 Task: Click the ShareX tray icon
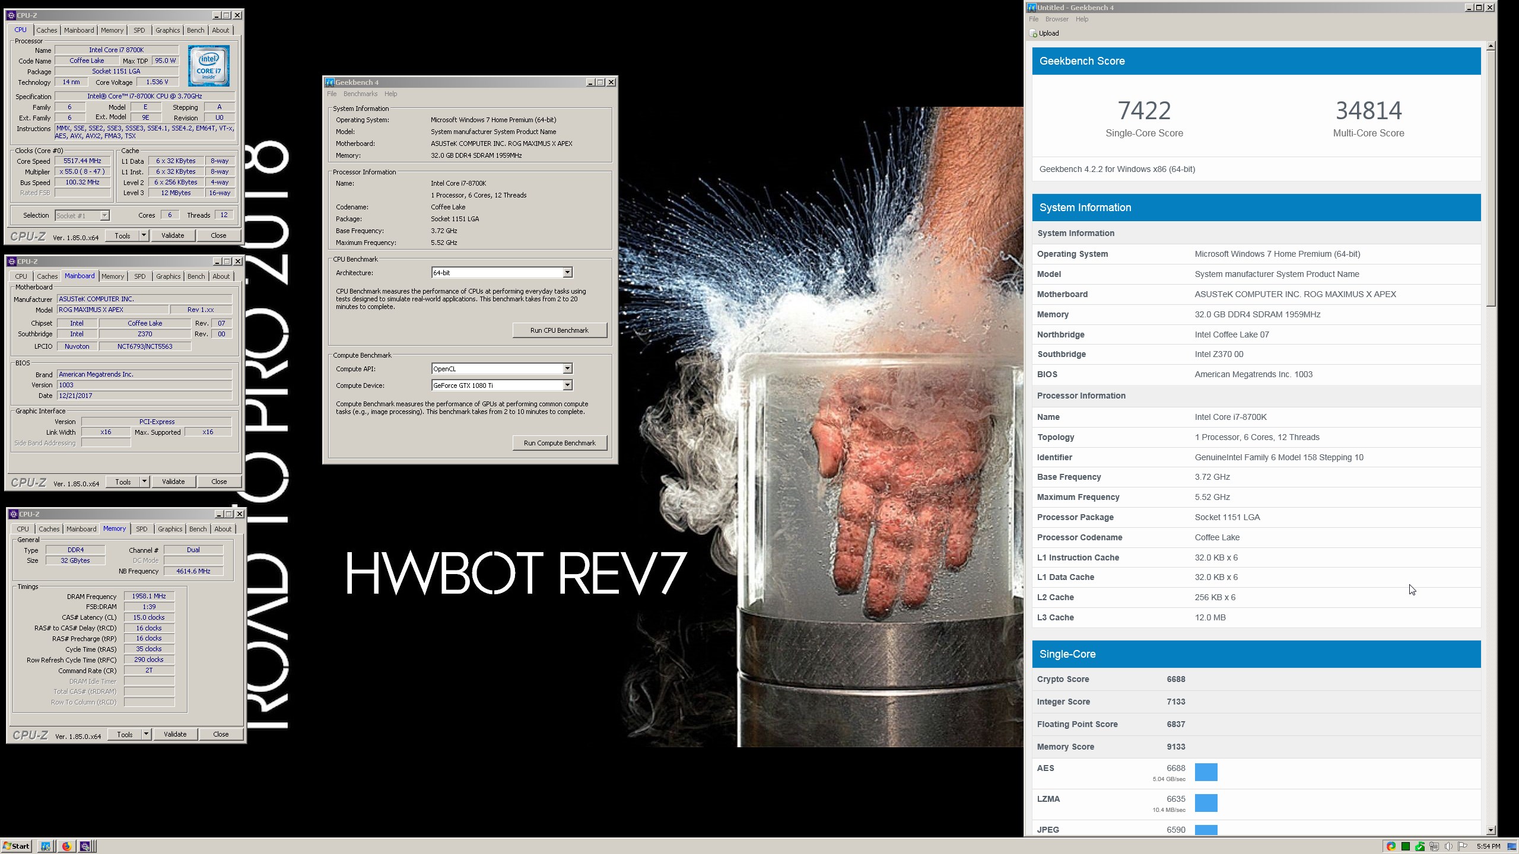point(1391,846)
